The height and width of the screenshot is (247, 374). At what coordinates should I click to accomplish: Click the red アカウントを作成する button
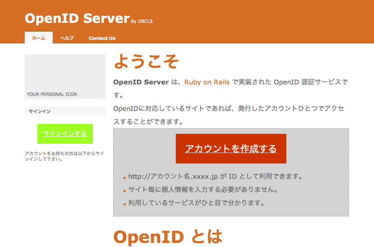pyautogui.click(x=231, y=149)
